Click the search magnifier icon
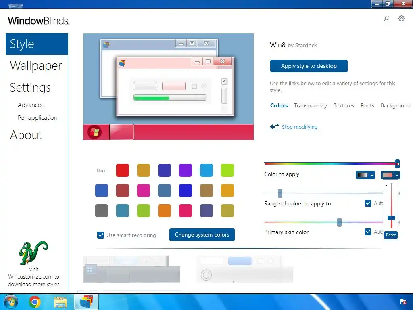 pos(386,19)
